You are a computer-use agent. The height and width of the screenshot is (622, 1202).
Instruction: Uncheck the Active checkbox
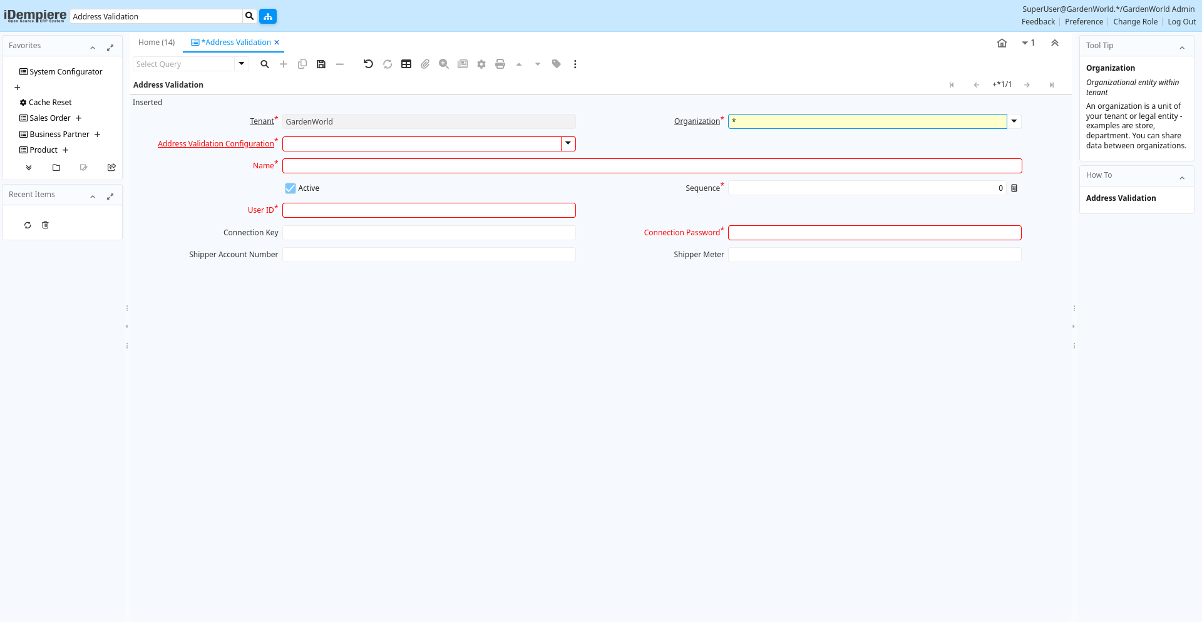pos(290,188)
